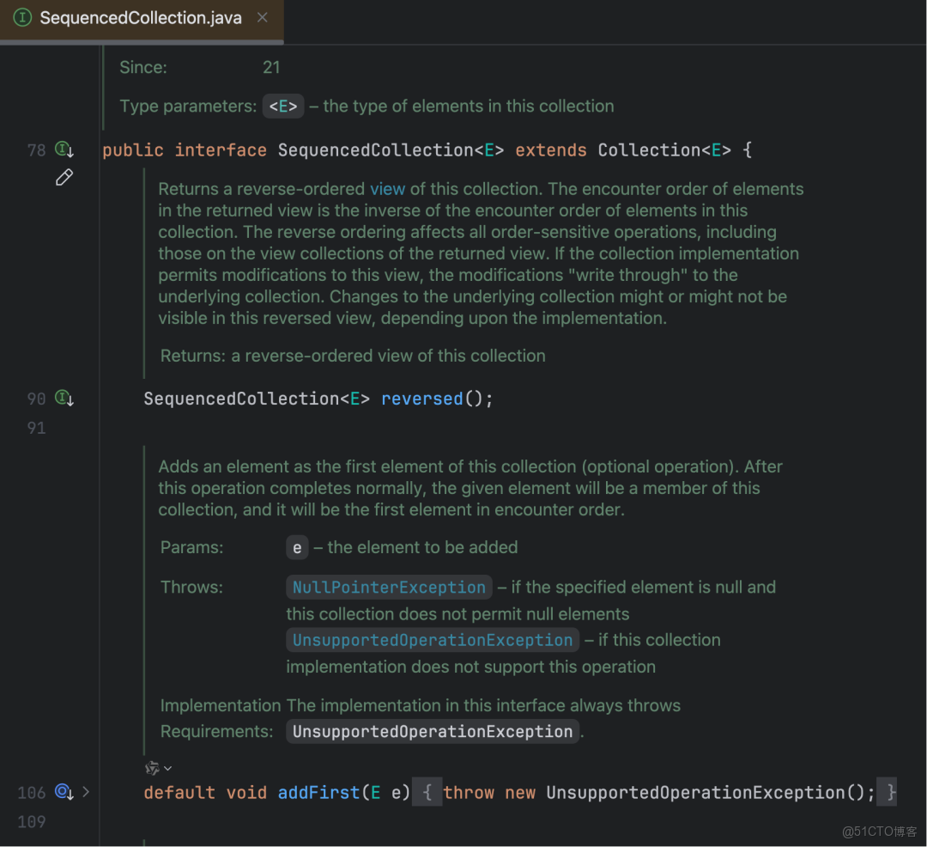This screenshot has width=927, height=847.
Task: Click line number 91 in the gutter
Action: pyautogui.click(x=35, y=427)
